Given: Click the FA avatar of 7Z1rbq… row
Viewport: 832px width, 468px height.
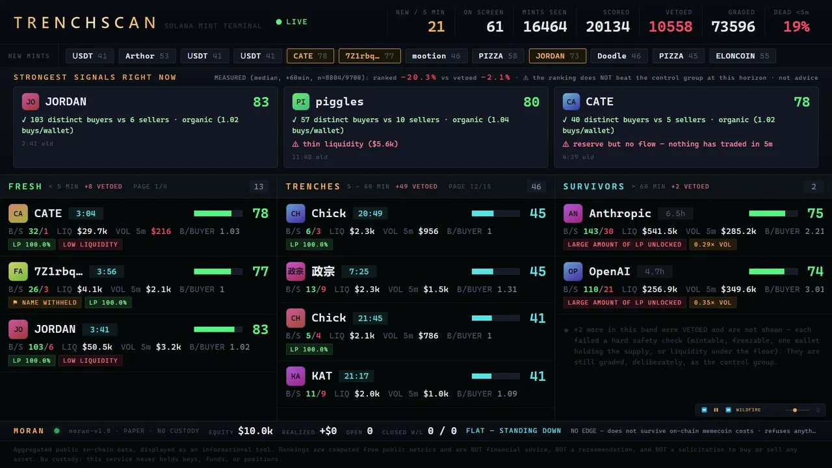Looking at the screenshot, I should tap(18, 271).
